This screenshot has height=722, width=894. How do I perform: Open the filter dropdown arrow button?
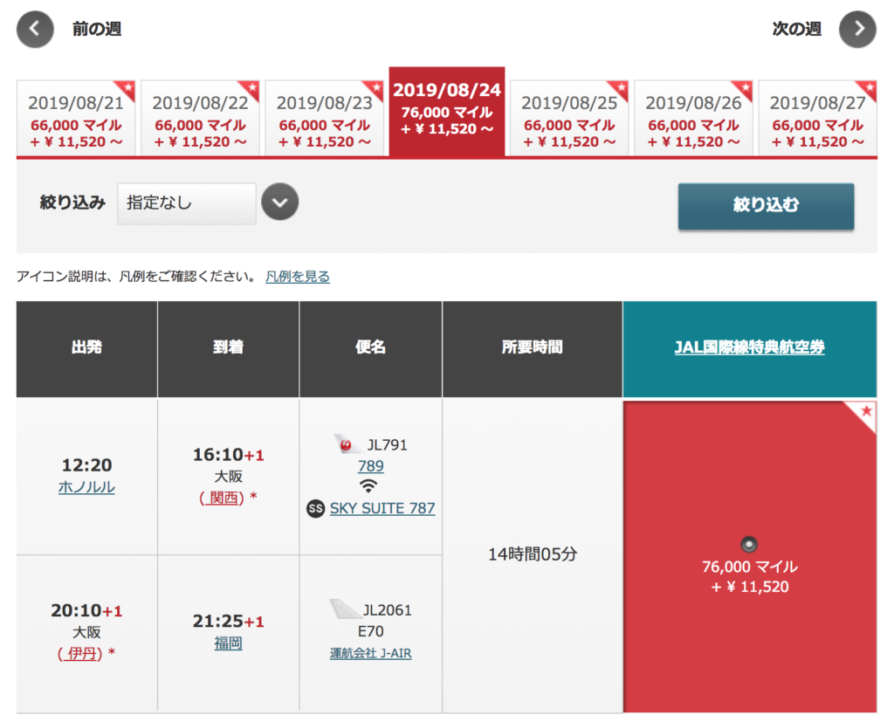(x=280, y=202)
